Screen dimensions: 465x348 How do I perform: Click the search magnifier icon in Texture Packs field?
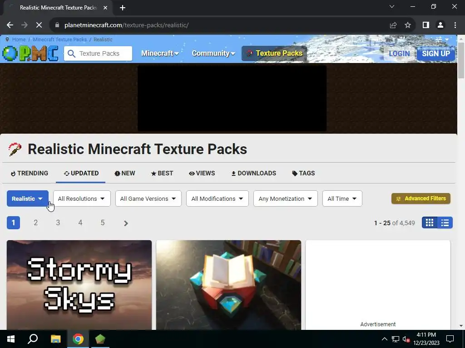71,53
